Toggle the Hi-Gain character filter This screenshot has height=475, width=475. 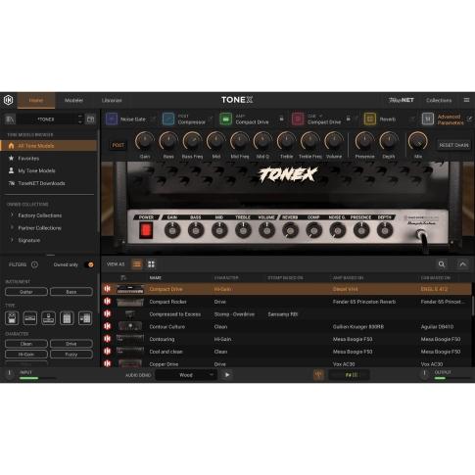(26, 355)
